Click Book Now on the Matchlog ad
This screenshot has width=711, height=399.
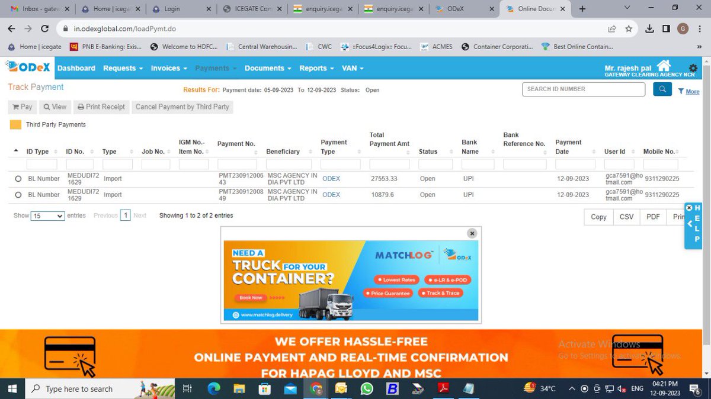pyautogui.click(x=251, y=297)
